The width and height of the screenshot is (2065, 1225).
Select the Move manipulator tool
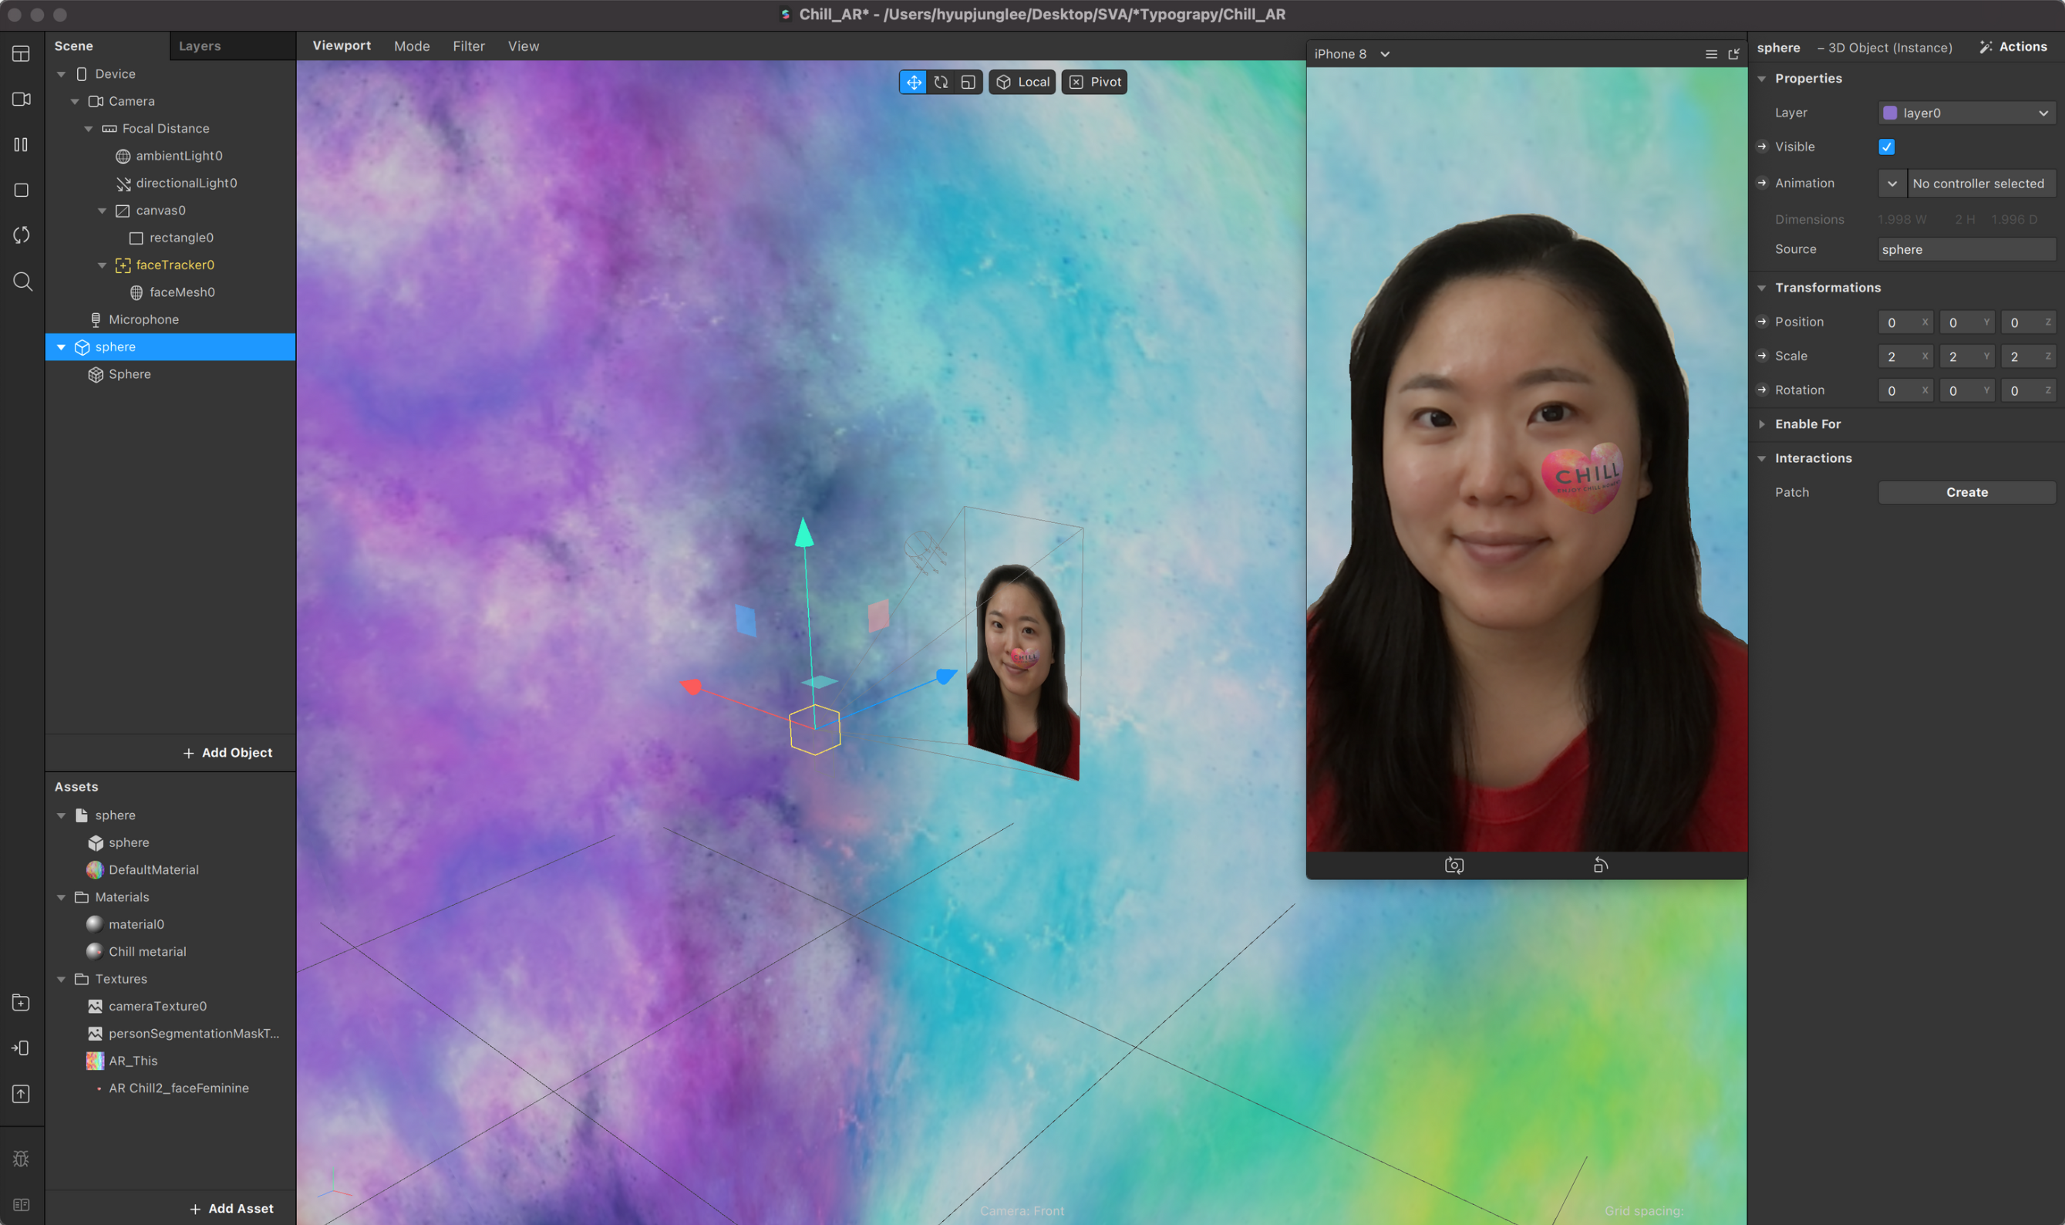(913, 82)
